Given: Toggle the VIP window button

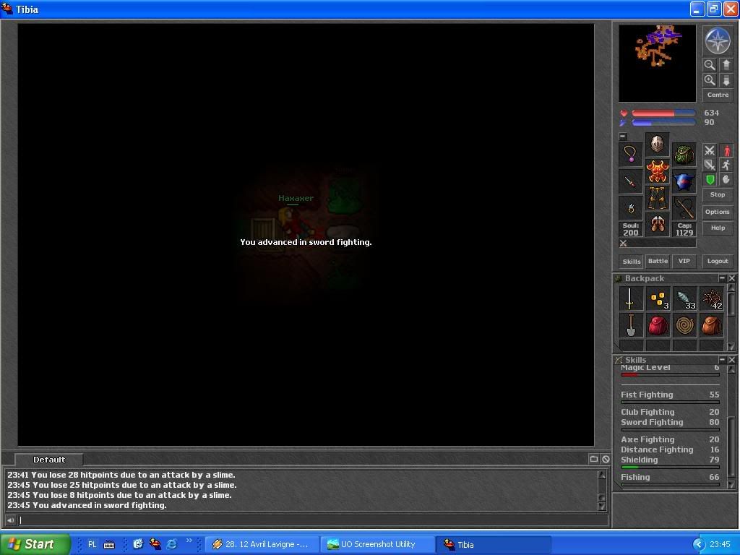Looking at the screenshot, I should tap(684, 261).
